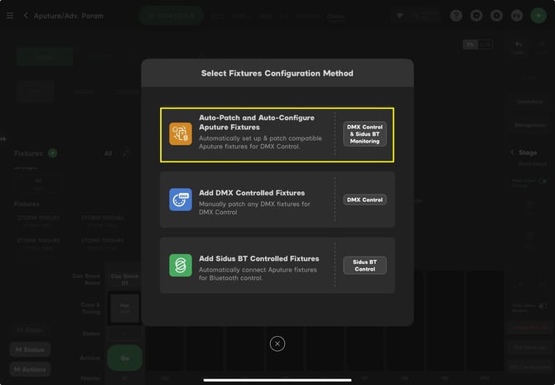The width and height of the screenshot is (555, 385).
Task: Click the Aputure/Adv. Param title
Action: (x=69, y=16)
